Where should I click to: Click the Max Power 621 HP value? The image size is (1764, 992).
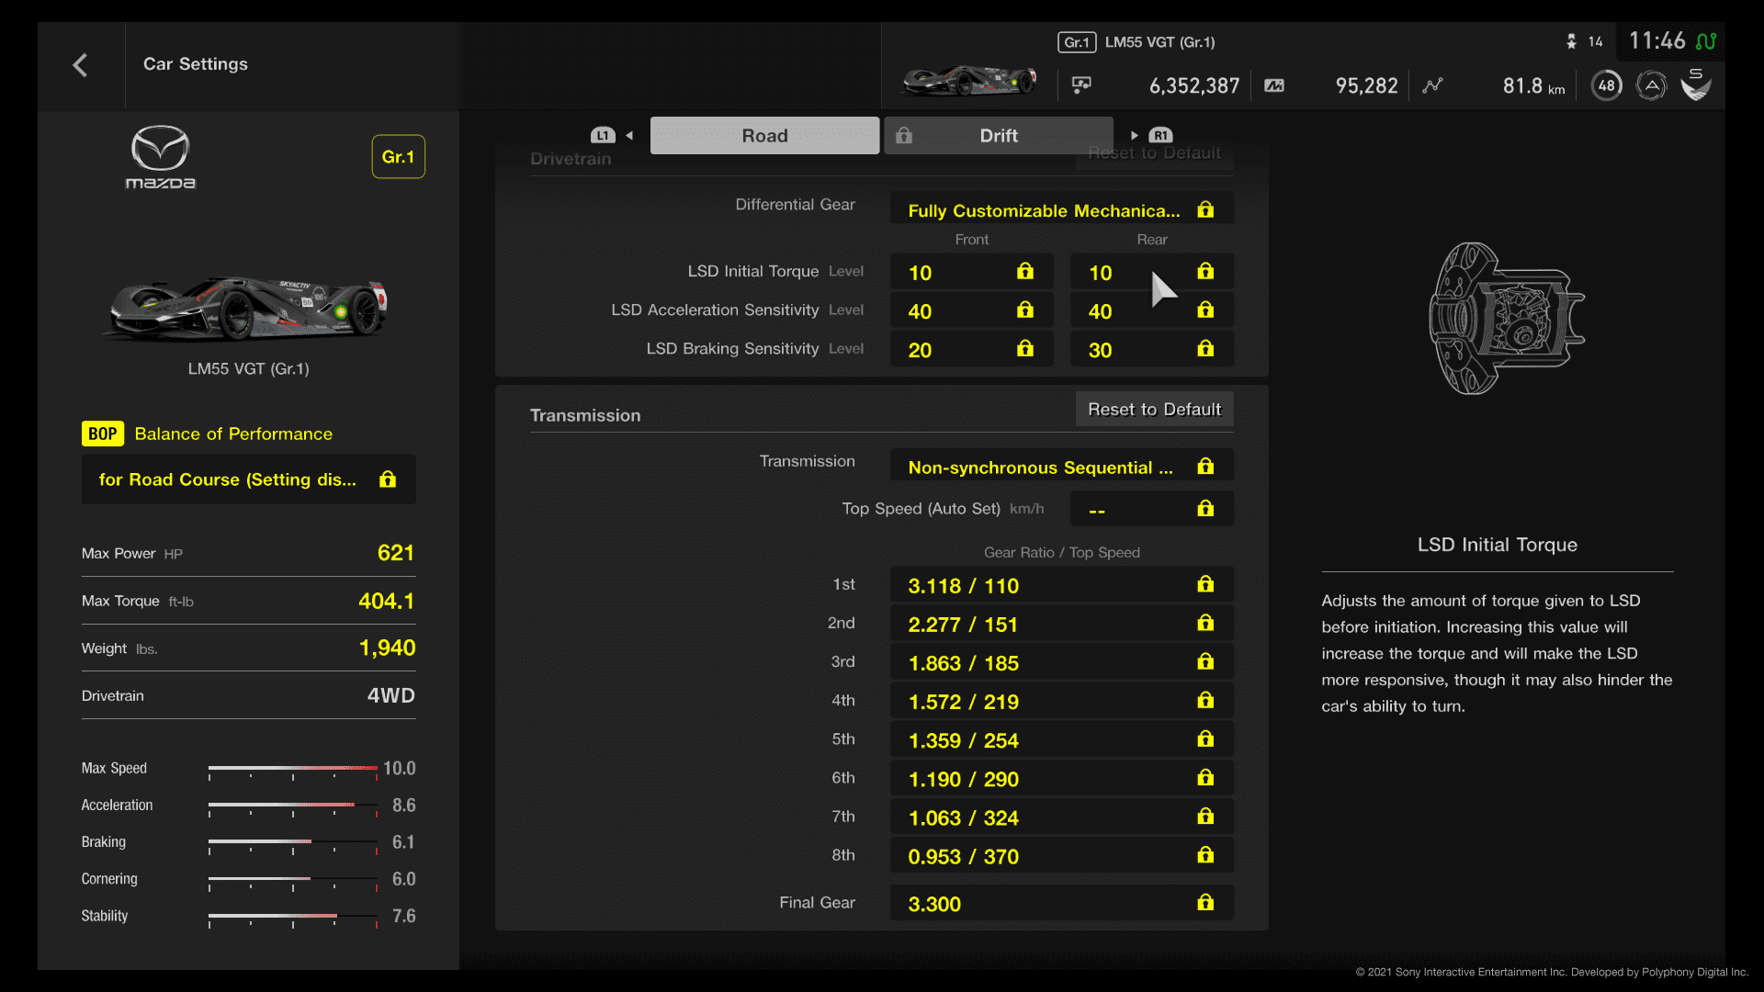pos(396,553)
